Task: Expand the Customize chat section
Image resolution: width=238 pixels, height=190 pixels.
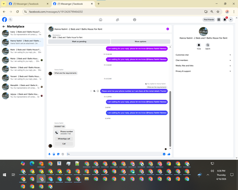Action: click(x=203, y=55)
